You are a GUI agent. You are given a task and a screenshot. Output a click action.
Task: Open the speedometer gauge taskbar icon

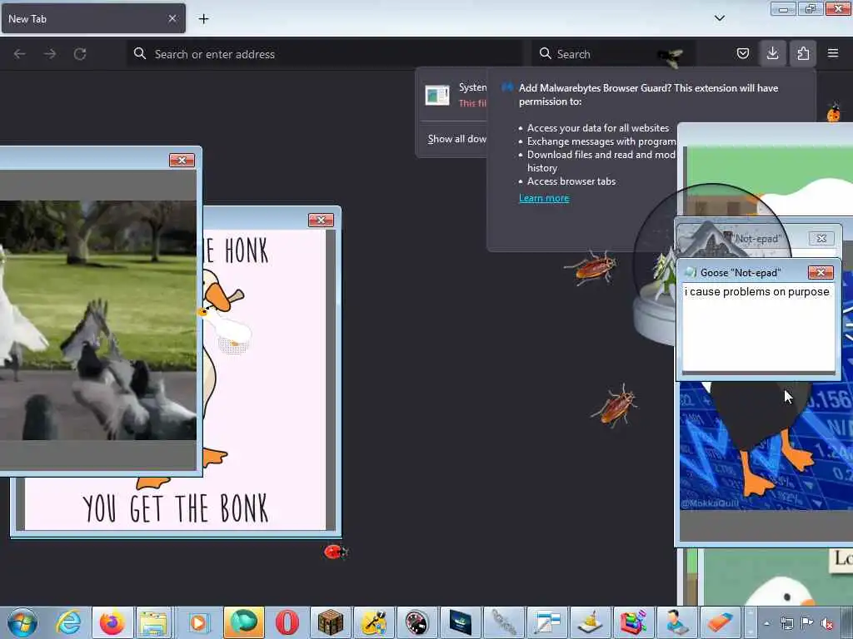click(417, 622)
